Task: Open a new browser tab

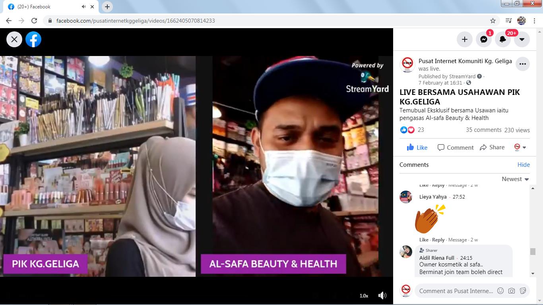Action: click(x=107, y=7)
